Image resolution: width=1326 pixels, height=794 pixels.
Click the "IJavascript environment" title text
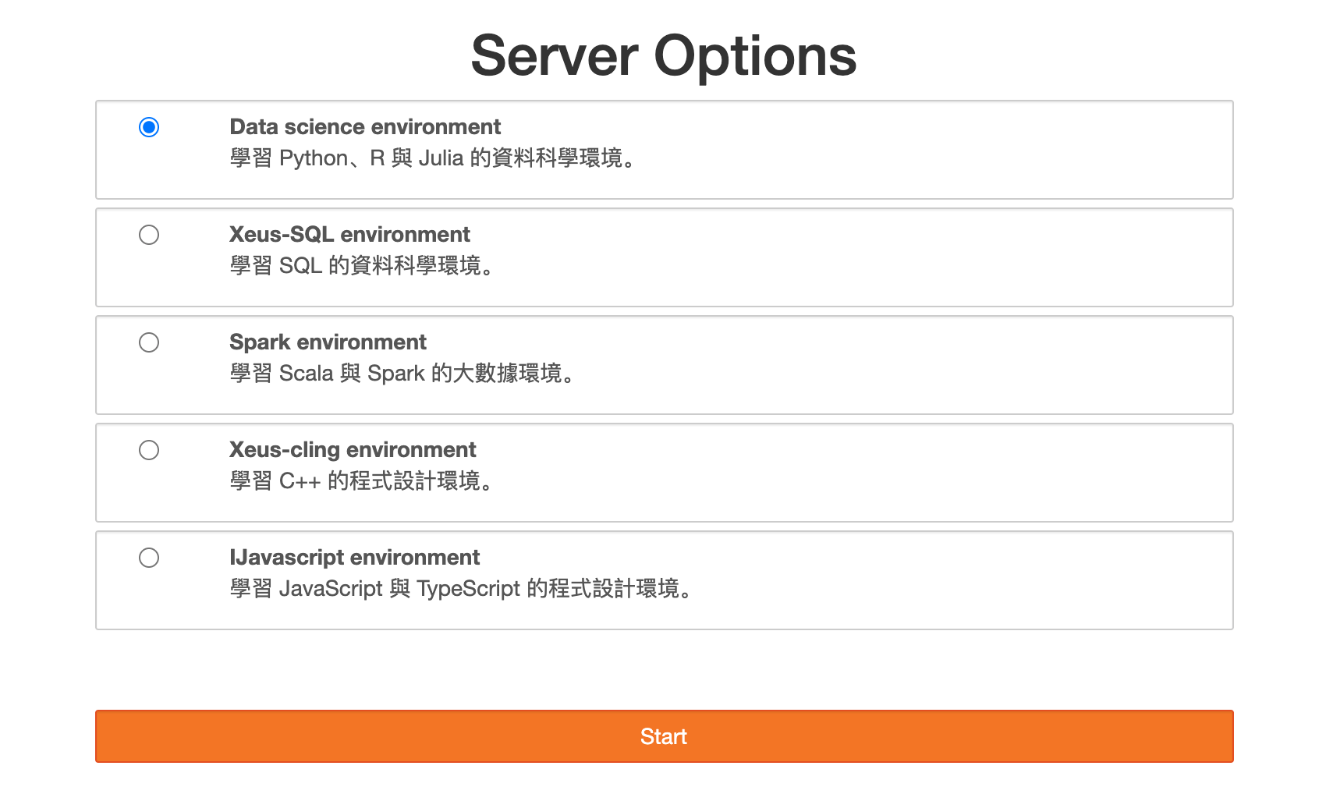click(354, 557)
